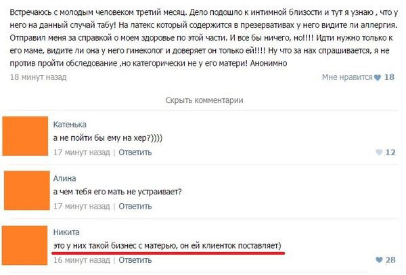Click the heart icon on the main post

(378, 78)
